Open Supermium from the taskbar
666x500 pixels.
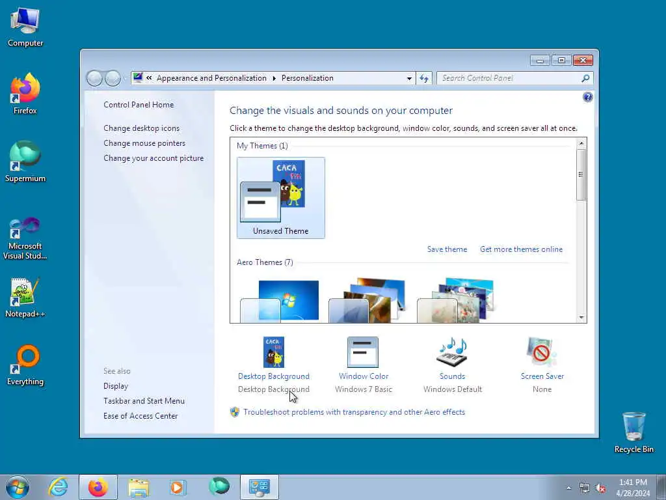(219, 487)
